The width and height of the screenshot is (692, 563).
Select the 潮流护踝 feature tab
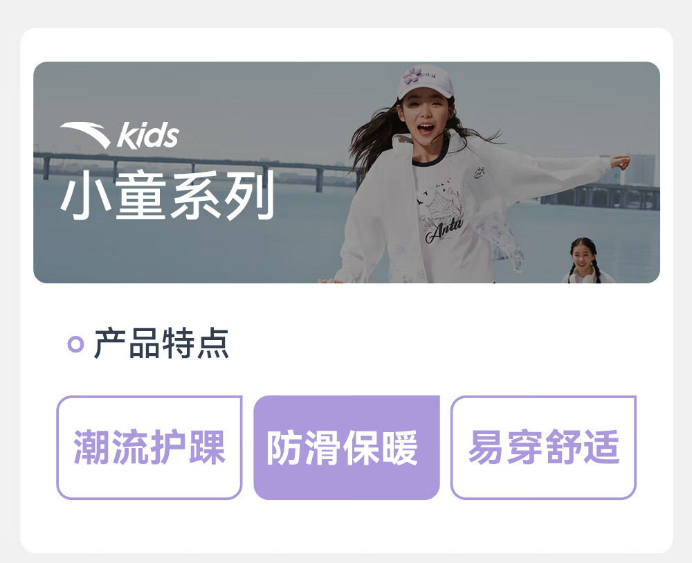click(149, 448)
